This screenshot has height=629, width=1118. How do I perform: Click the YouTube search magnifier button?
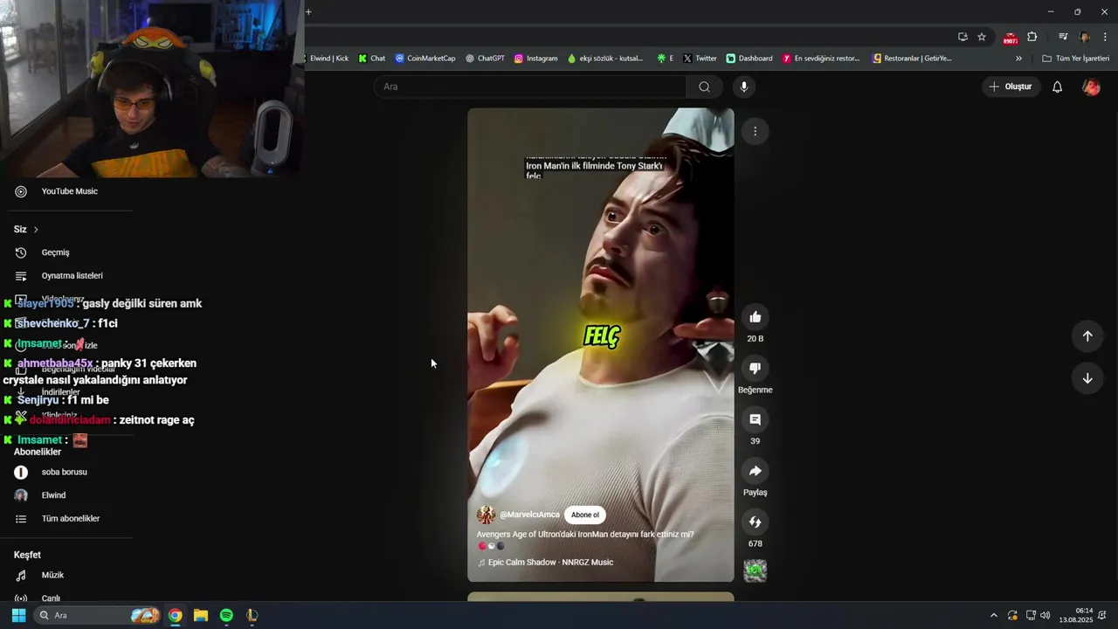point(704,86)
